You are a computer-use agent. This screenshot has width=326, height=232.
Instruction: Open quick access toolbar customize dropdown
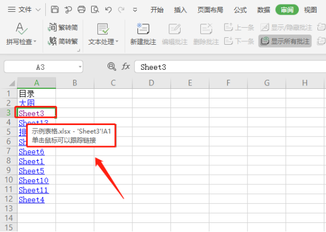(135, 10)
